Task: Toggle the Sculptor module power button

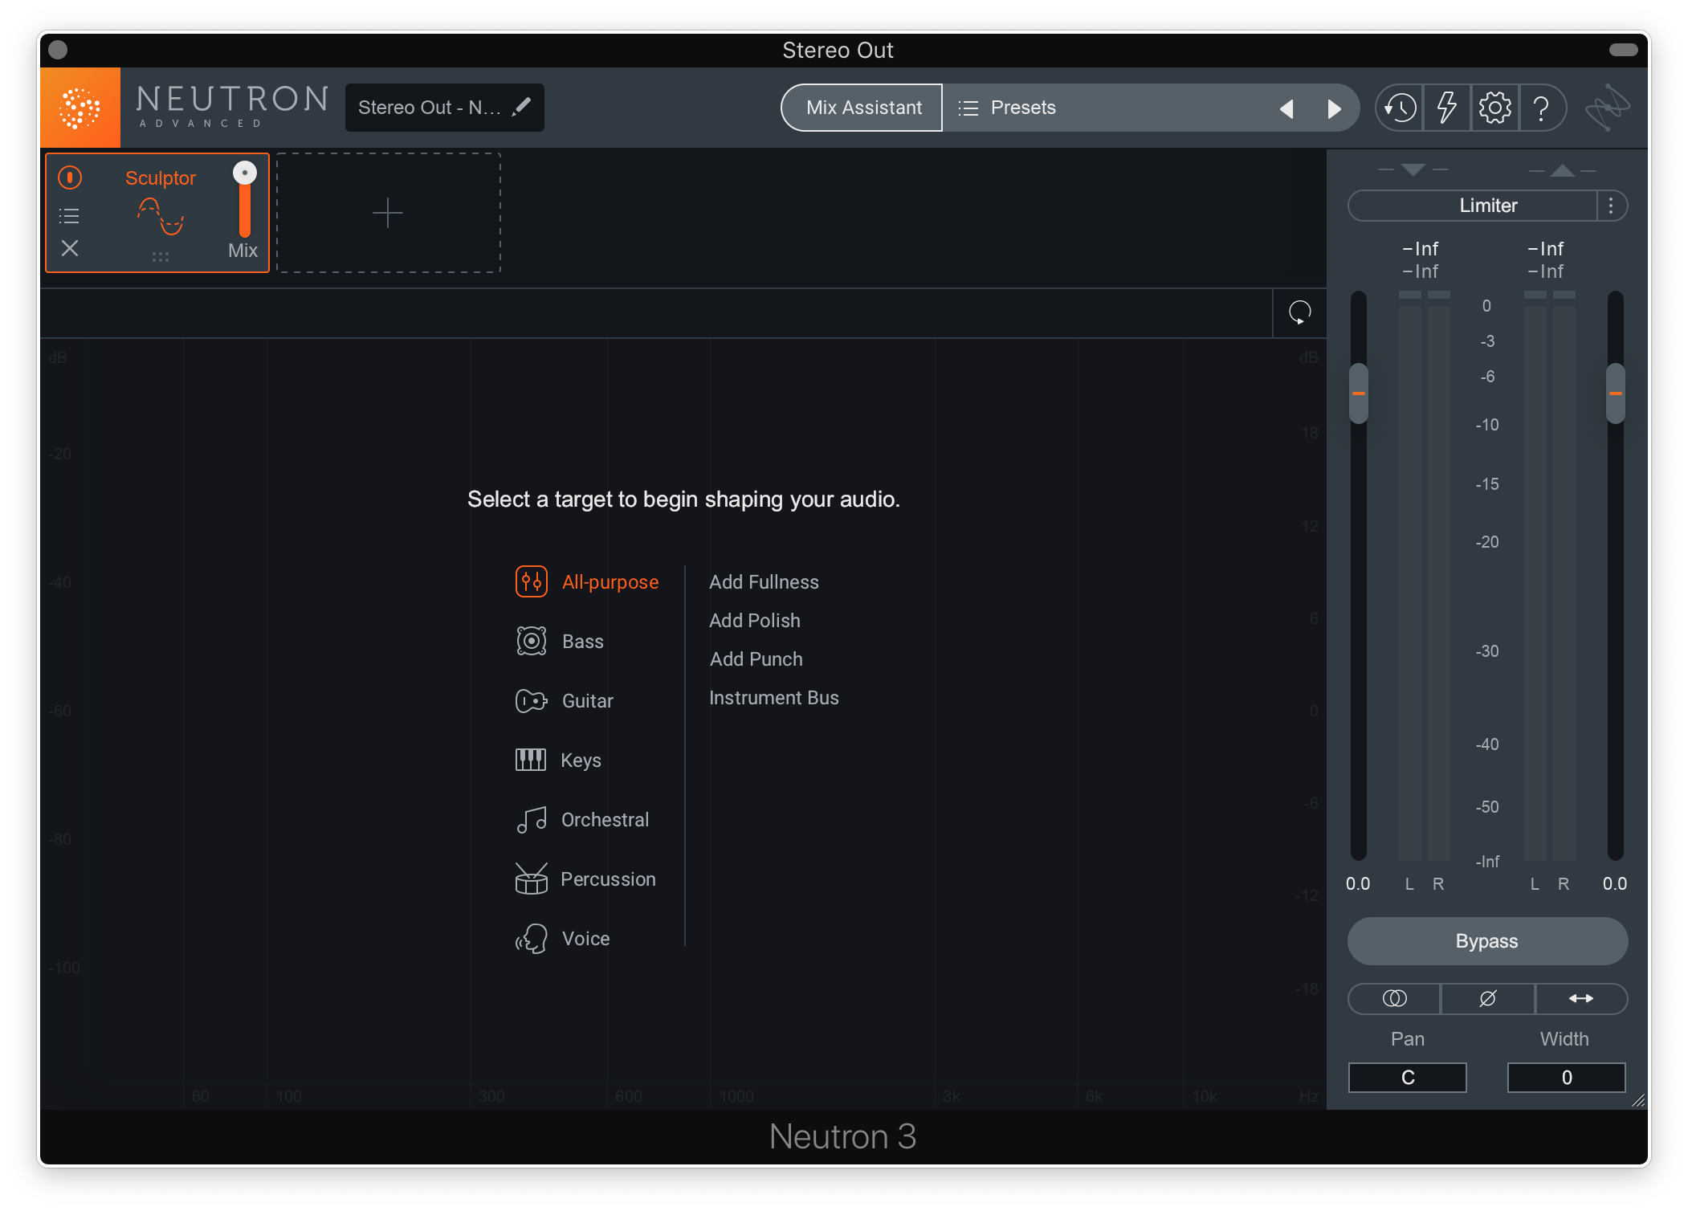Action: point(70,177)
